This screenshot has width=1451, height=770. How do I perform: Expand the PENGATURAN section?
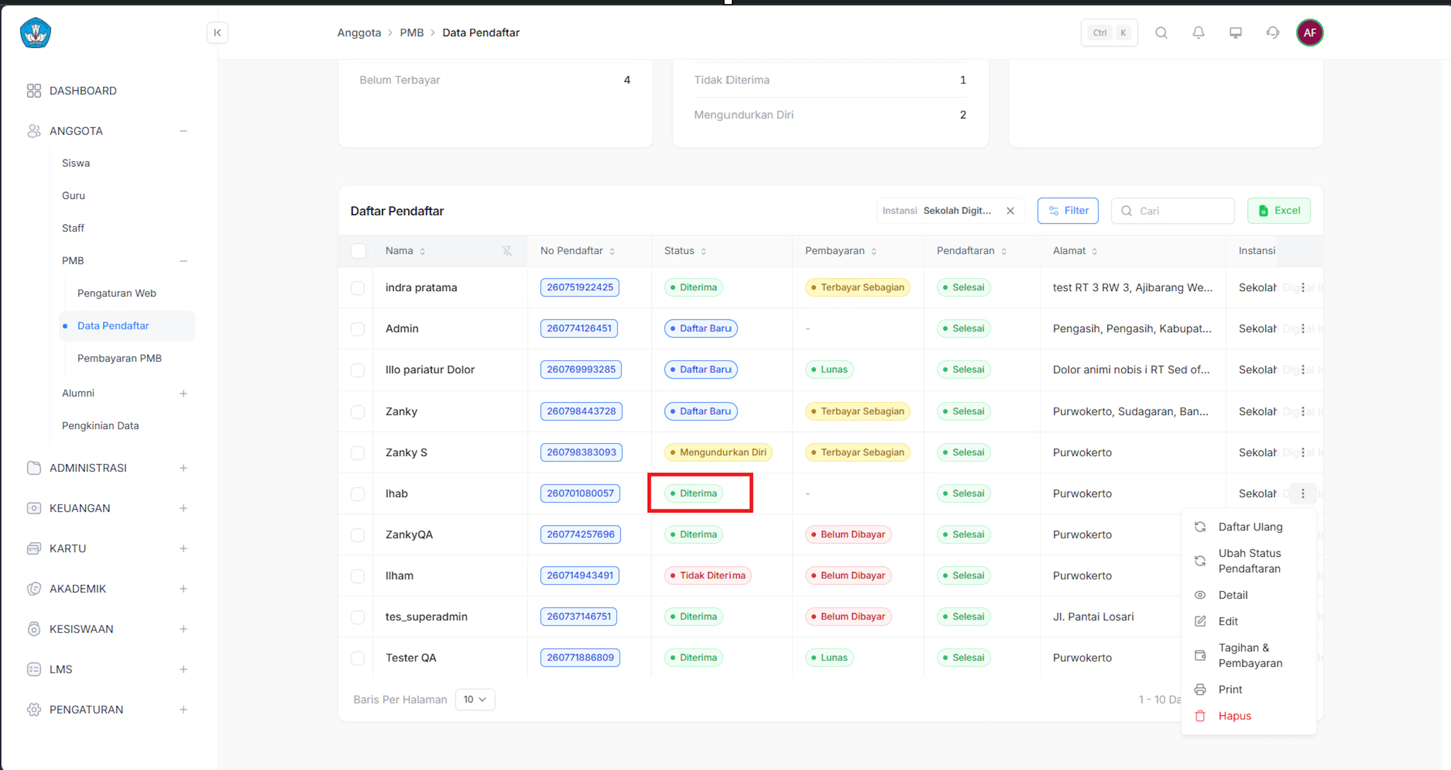point(183,710)
